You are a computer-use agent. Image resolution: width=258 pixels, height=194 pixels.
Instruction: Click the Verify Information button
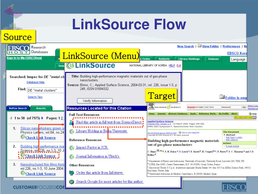point(95,101)
